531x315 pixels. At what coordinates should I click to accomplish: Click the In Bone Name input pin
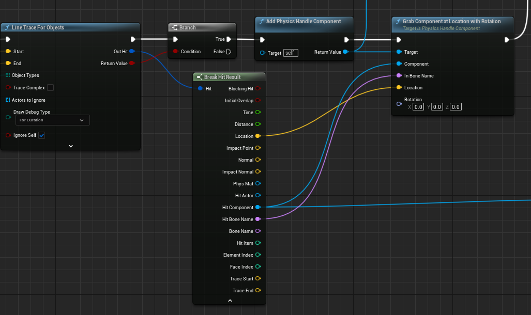(399, 76)
